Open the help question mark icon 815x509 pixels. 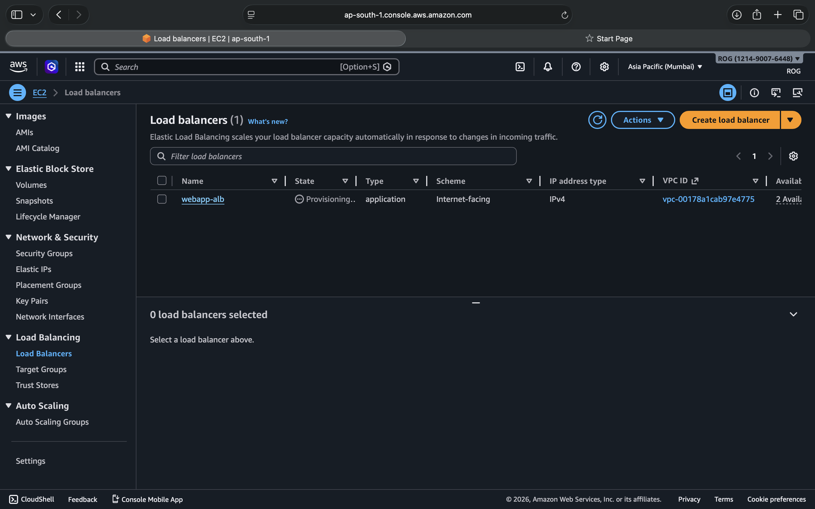tap(576, 67)
